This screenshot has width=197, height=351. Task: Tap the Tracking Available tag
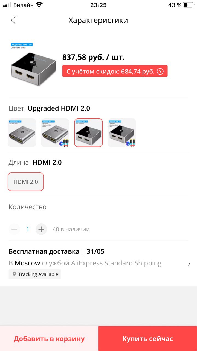pos(35,274)
